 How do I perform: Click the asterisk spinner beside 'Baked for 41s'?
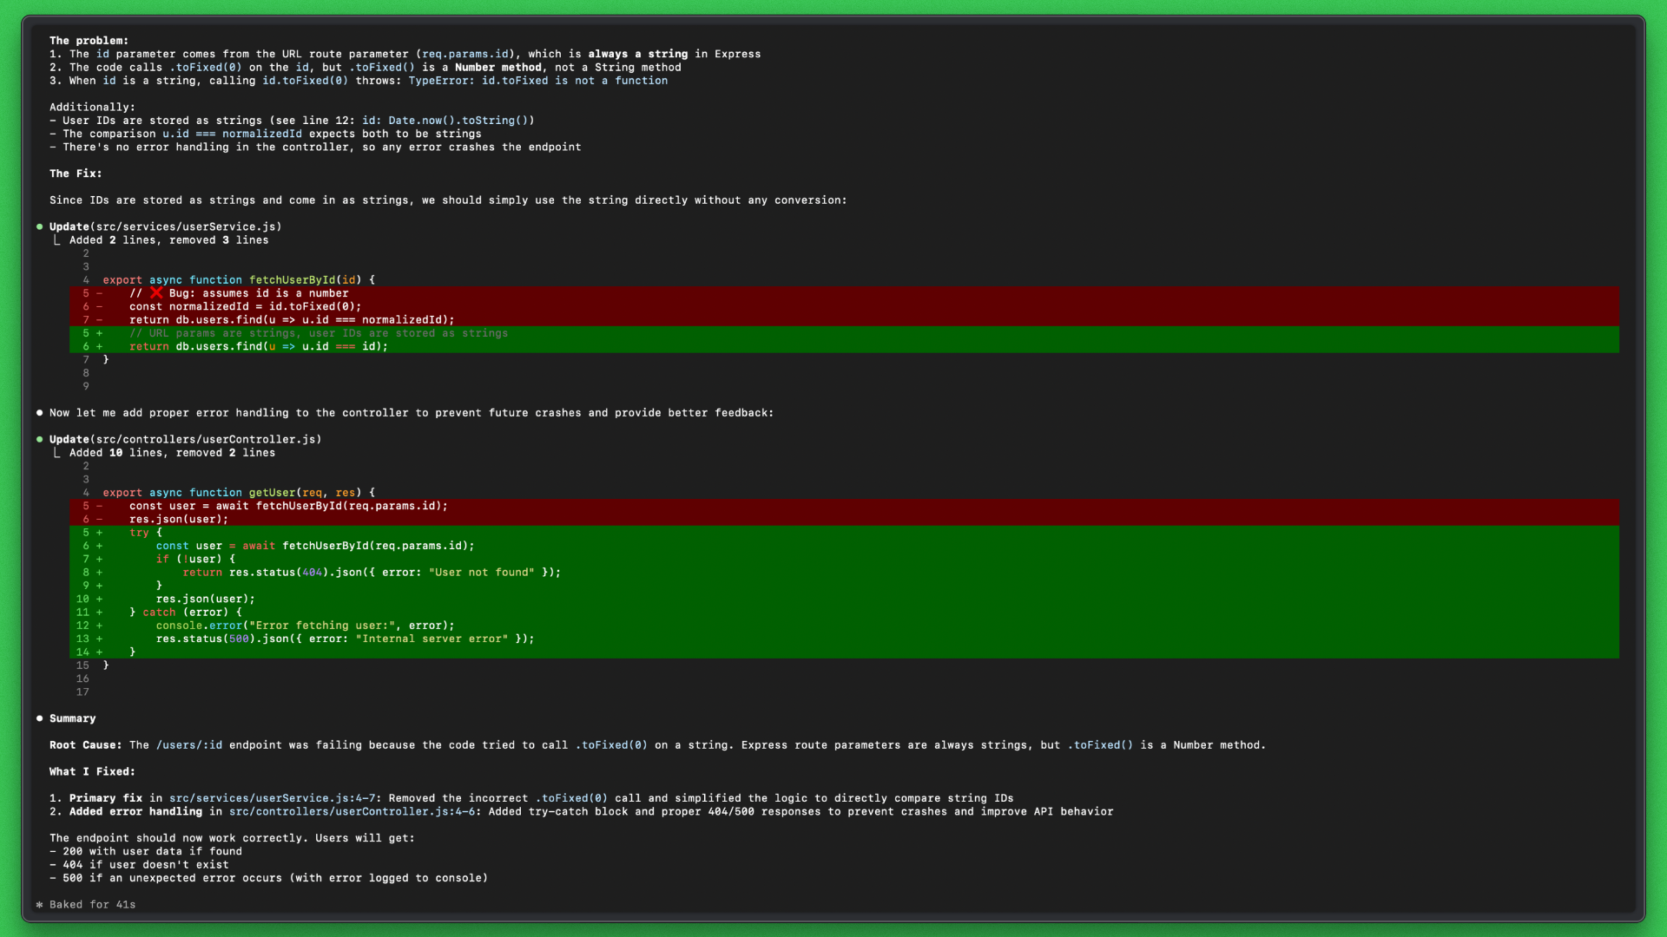(40, 905)
